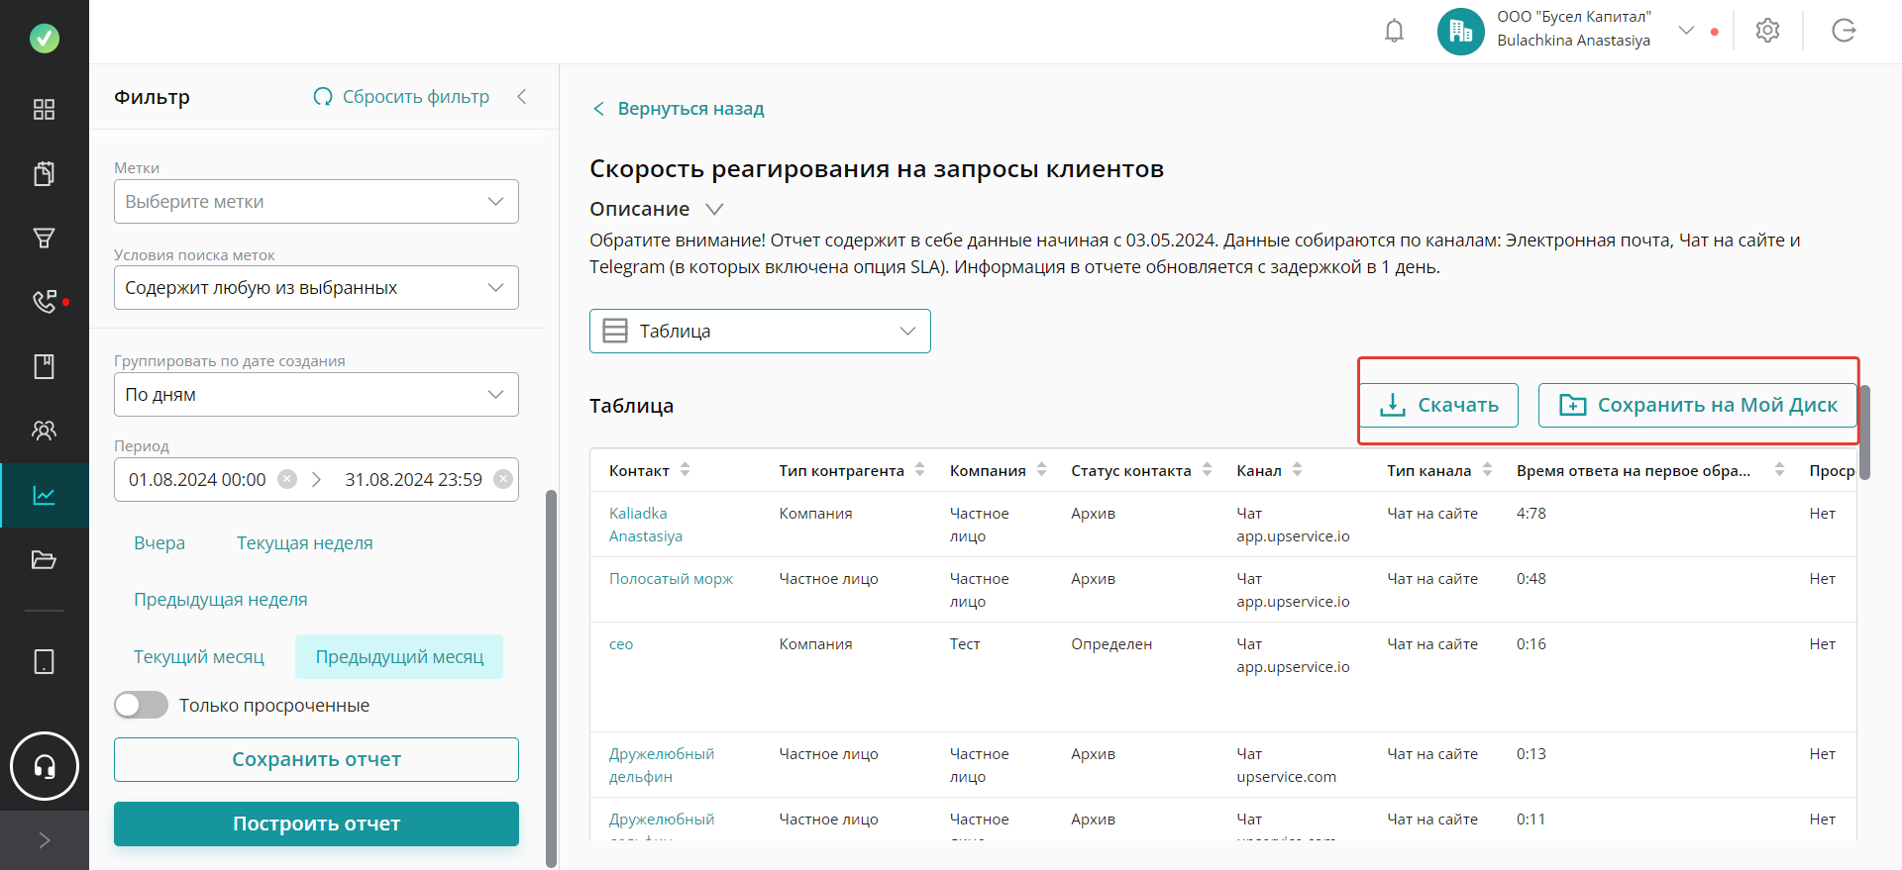The width and height of the screenshot is (1902, 870).
Task: Open the reports chart icon in sidebar
Action: pyautogui.click(x=45, y=495)
